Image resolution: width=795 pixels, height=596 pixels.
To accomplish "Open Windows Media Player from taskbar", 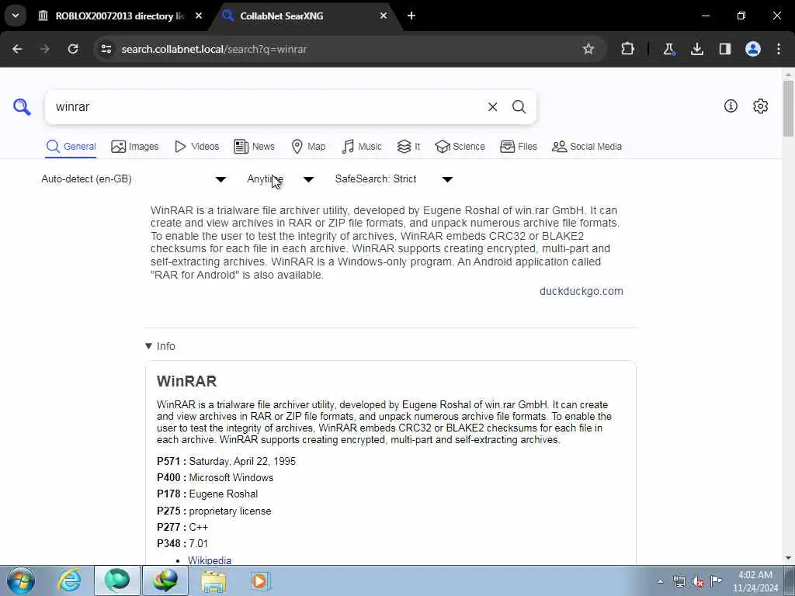I will (260, 580).
